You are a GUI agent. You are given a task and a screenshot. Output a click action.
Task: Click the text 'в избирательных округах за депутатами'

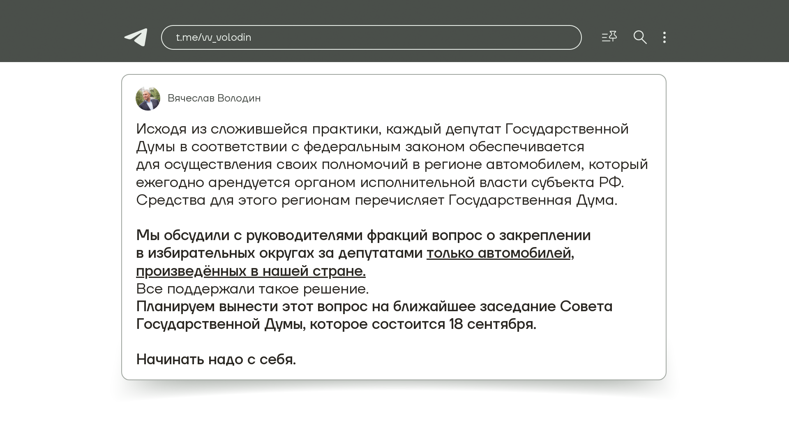[x=279, y=253]
